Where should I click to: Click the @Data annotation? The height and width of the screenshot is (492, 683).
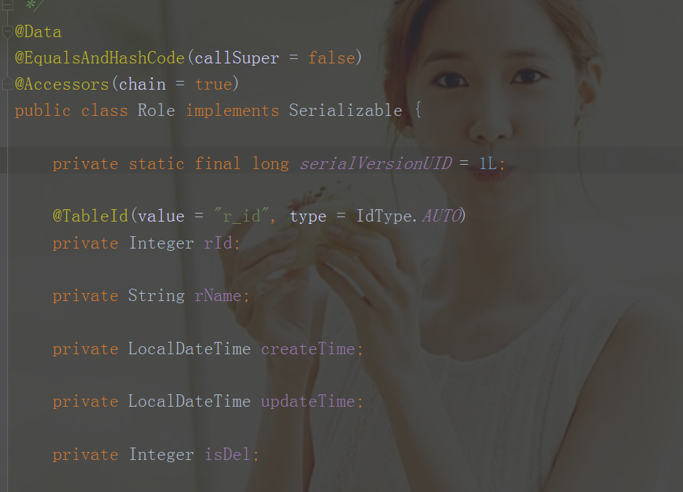tap(39, 32)
